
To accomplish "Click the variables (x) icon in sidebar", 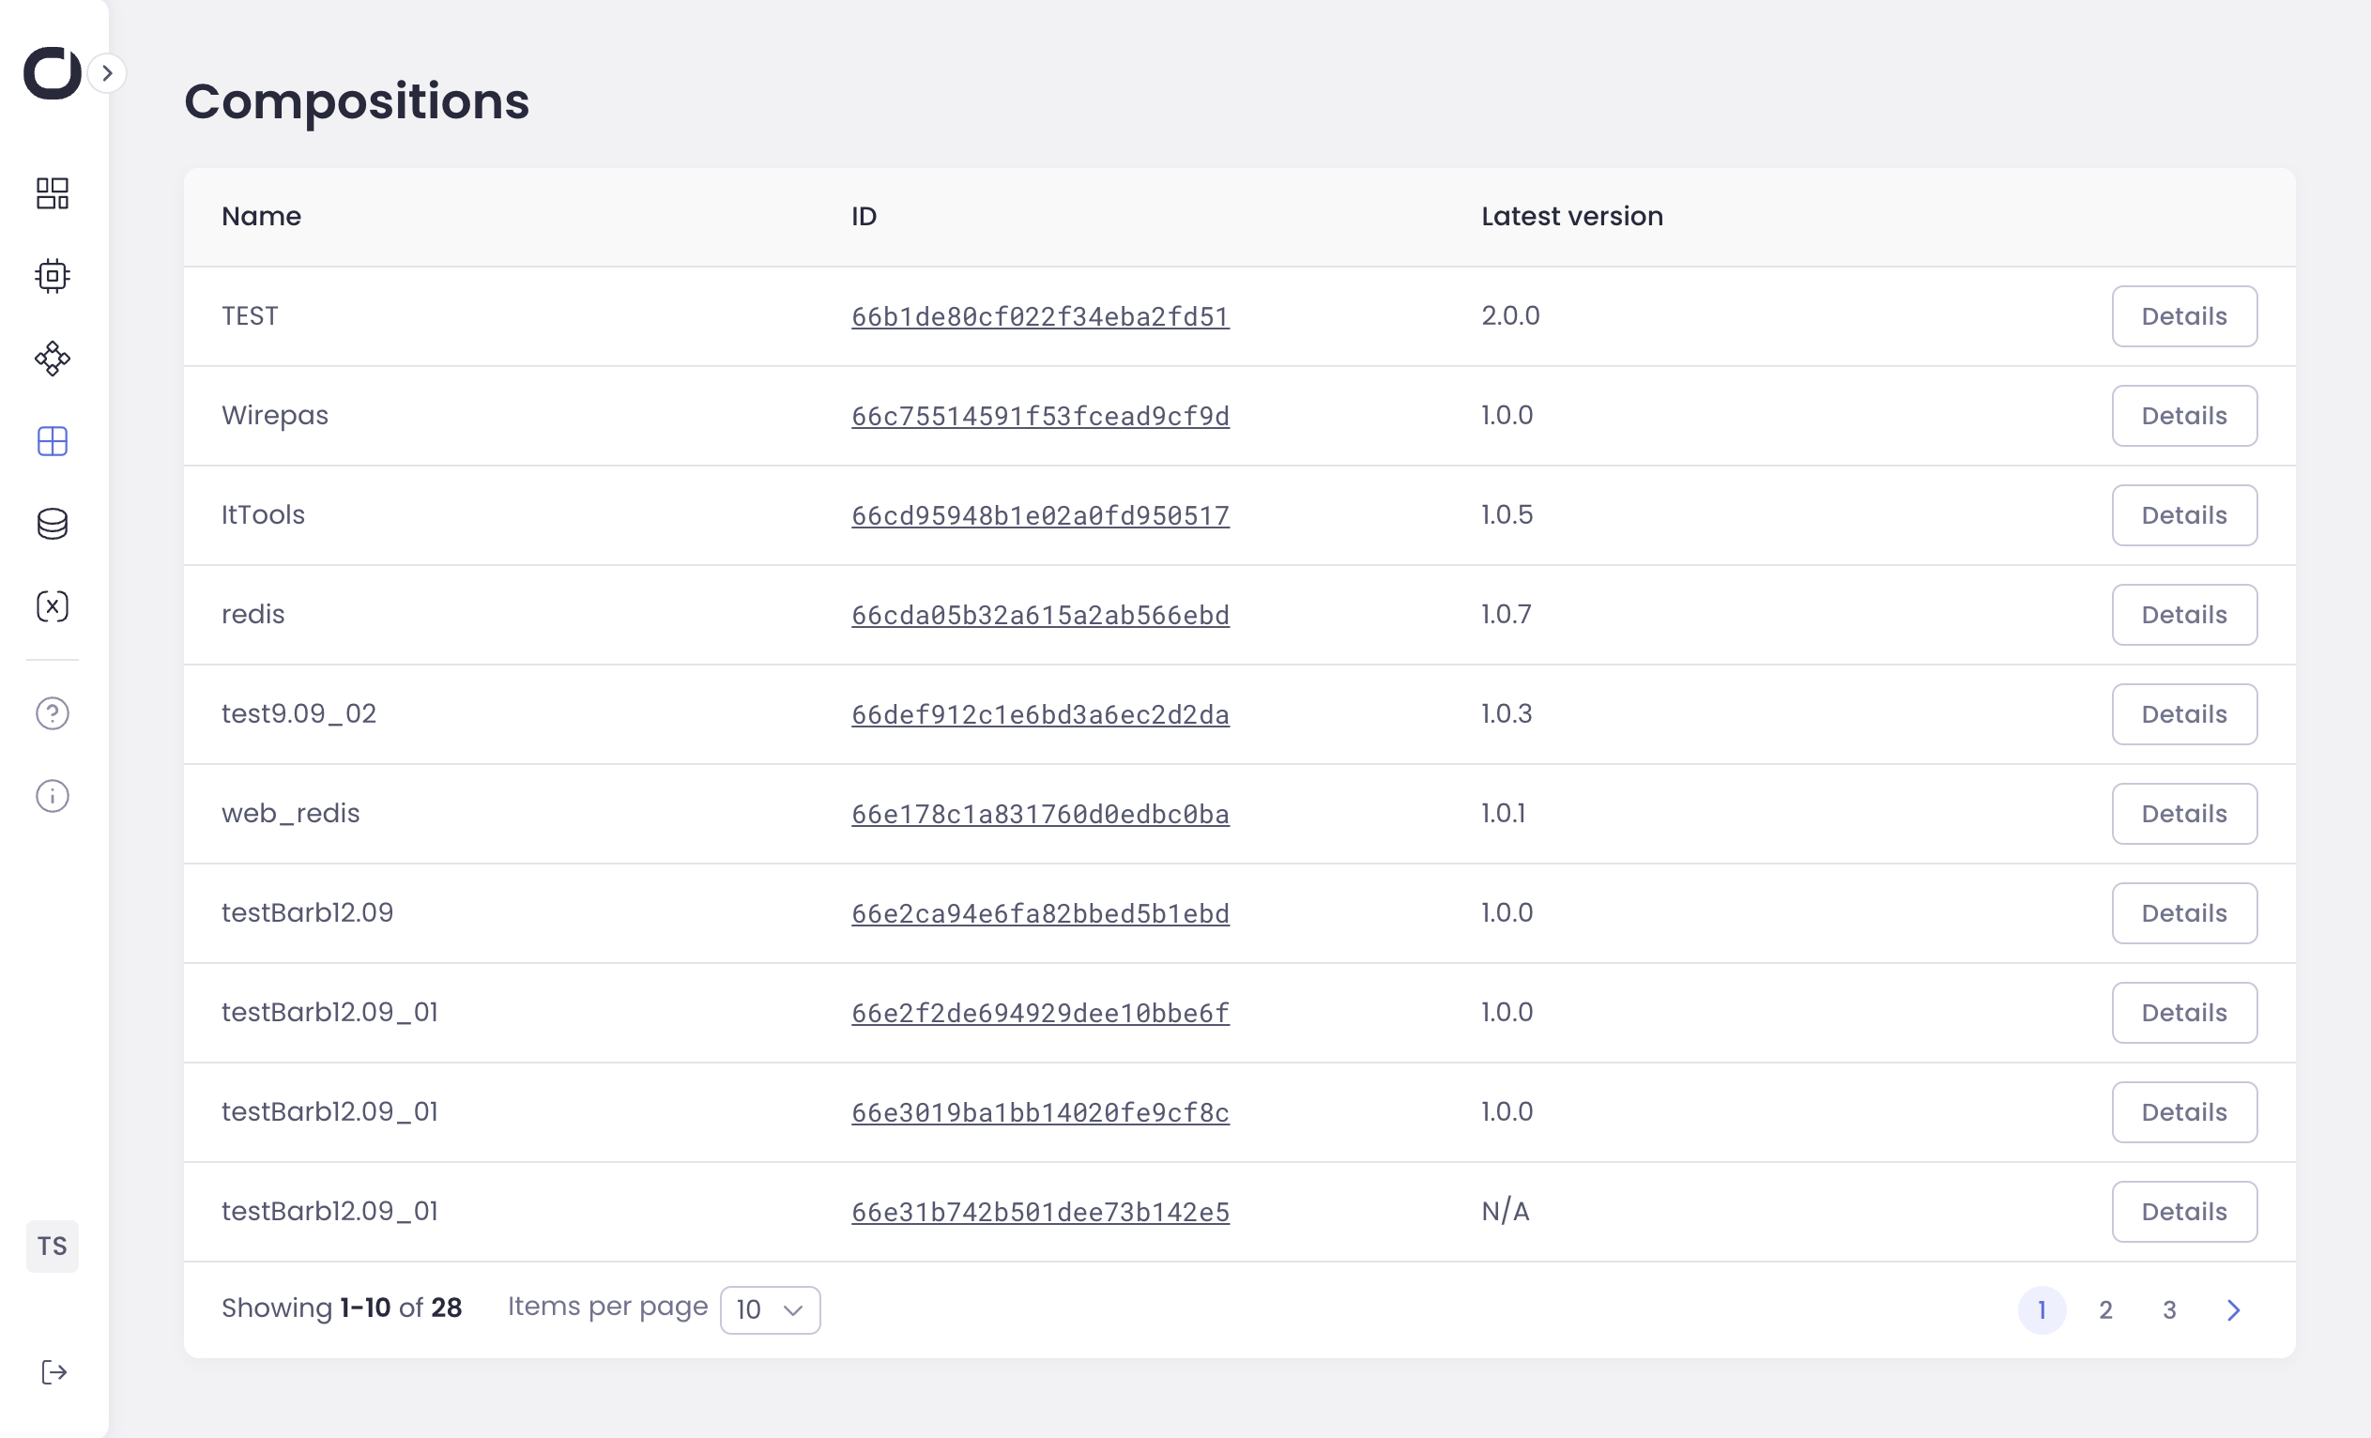I will (x=52, y=606).
